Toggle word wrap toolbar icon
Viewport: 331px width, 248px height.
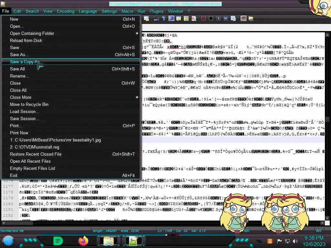pos(156,18)
